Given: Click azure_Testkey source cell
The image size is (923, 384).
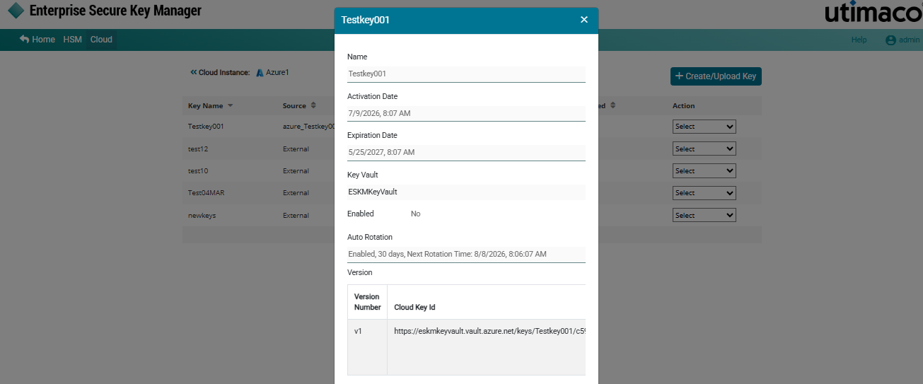Looking at the screenshot, I should 308,127.
